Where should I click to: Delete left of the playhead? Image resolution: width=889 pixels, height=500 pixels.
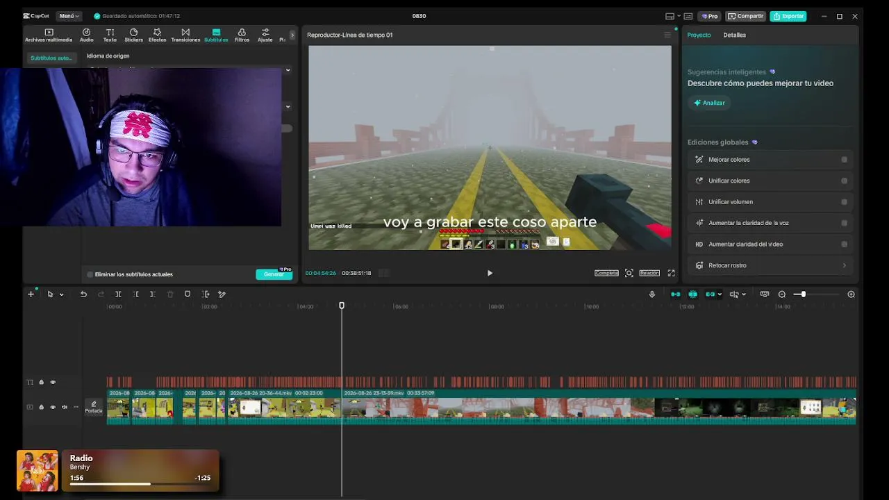pos(136,294)
